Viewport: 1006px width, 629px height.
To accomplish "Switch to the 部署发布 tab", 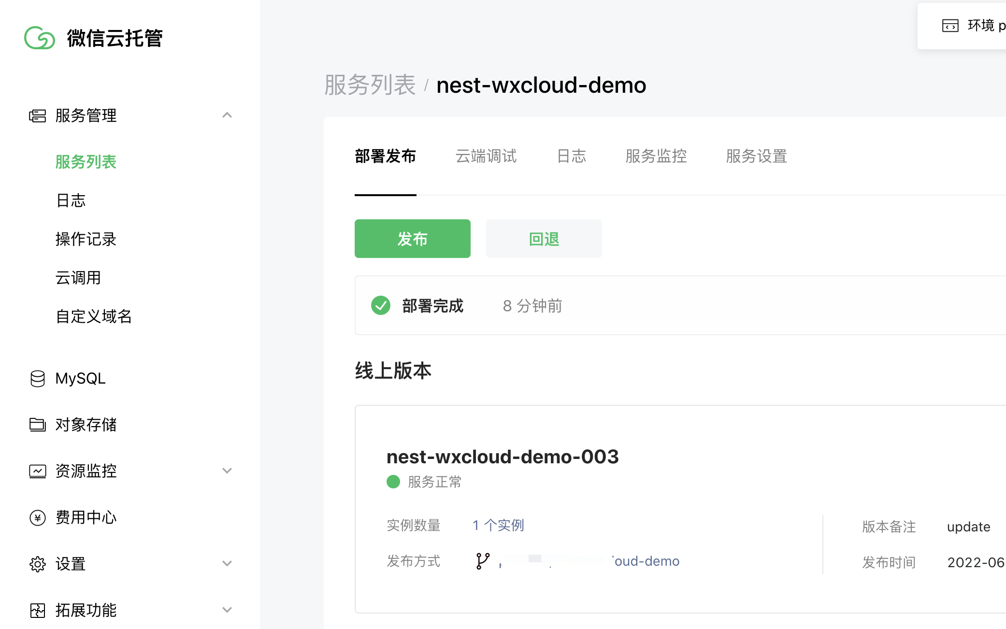I will 386,156.
